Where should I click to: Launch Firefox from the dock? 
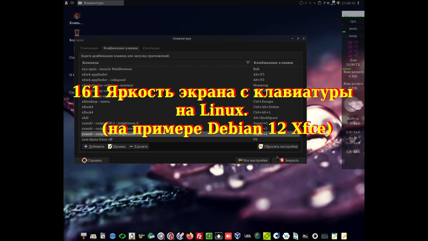pyautogui.click(x=190, y=236)
